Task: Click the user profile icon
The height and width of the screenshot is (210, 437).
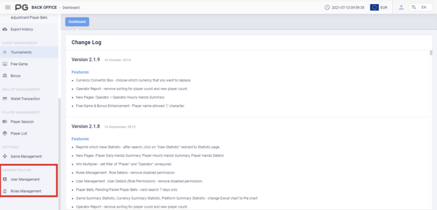Action: point(401,7)
